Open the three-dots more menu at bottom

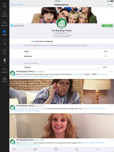tap(98, 149)
